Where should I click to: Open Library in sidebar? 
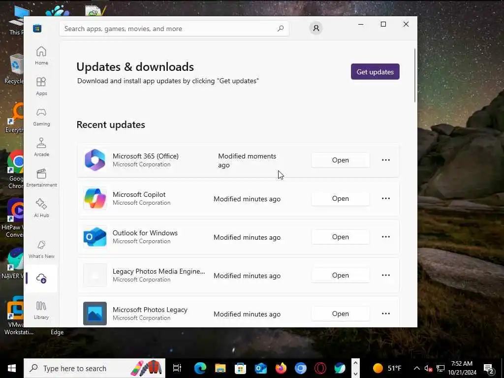(x=41, y=310)
